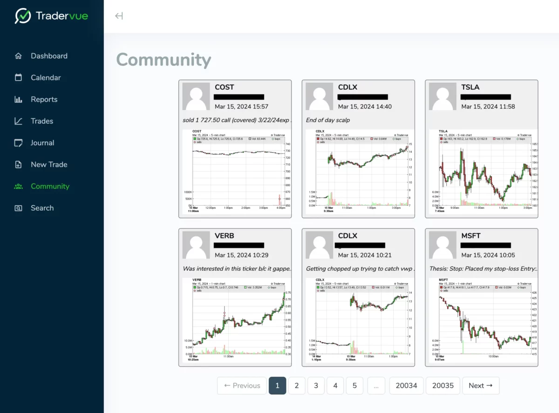Open the Reports menu item
Screen dimensions: 559x413
coord(44,99)
